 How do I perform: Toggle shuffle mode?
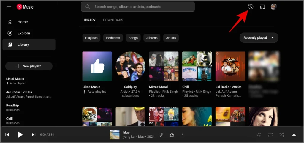point(282,135)
